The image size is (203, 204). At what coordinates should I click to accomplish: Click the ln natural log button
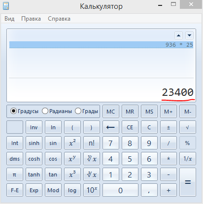click(53, 127)
